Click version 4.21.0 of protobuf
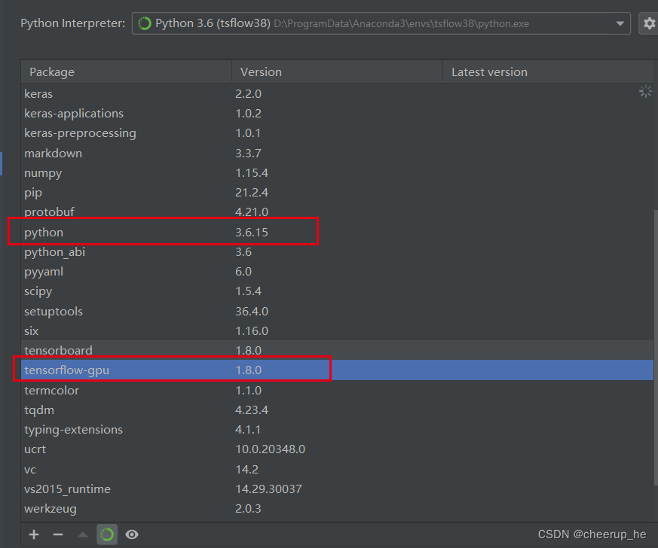 coord(251,212)
